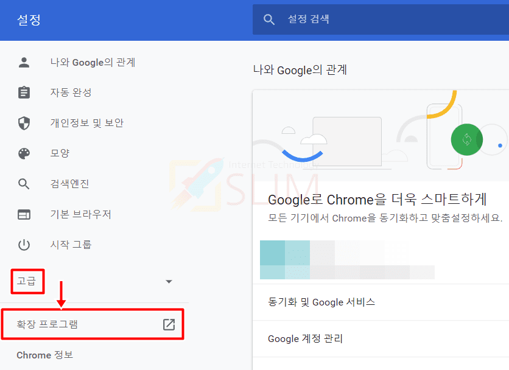The height and width of the screenshot is (370, 509).
Task: Click the palette icon for 모양
Action: click(x=24, y=153)
